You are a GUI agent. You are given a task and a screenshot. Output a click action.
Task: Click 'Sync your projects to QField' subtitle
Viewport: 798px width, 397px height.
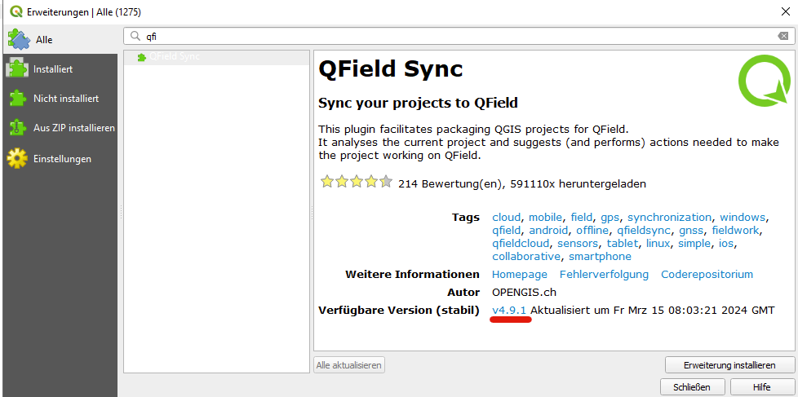click(x=418, y=104)
